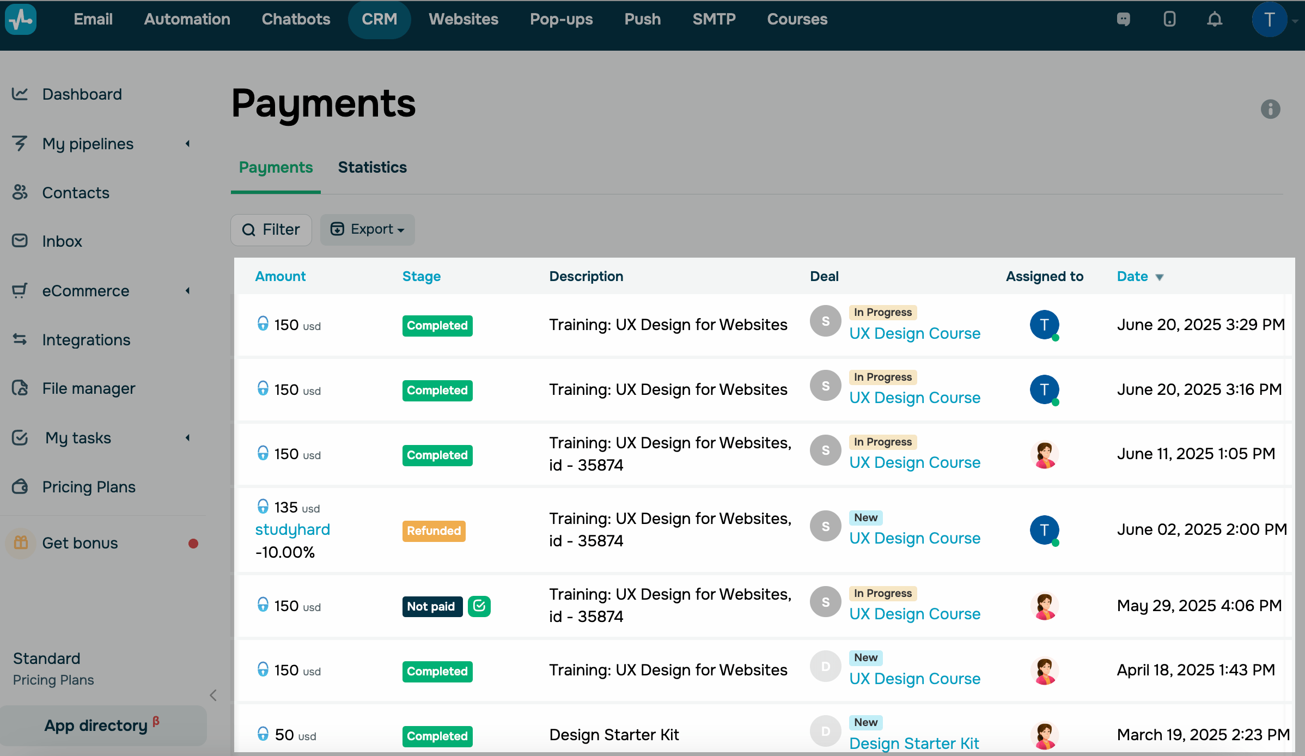Viewport: 1305px width, 756px height.
Task: Click the SendPulse logo icon
Action: point(21,20)
